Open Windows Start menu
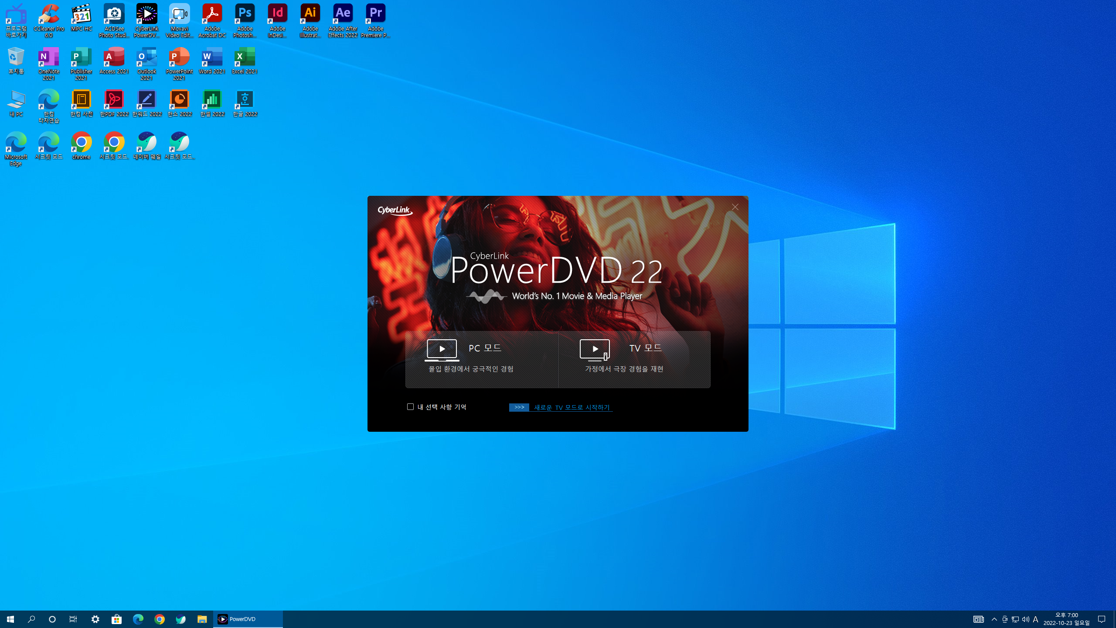1116x628 pixels. (x=10, y=619)
